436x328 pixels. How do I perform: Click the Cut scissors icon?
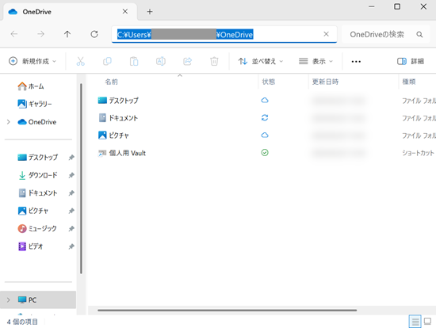(80, 61)
